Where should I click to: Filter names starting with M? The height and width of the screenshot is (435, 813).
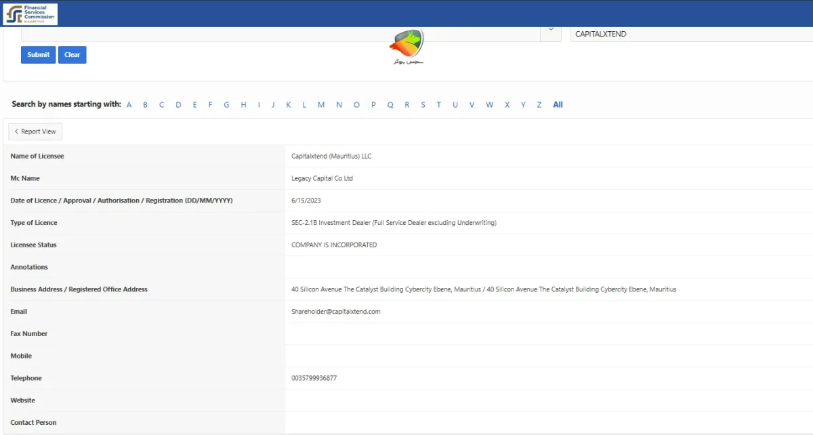321,104
